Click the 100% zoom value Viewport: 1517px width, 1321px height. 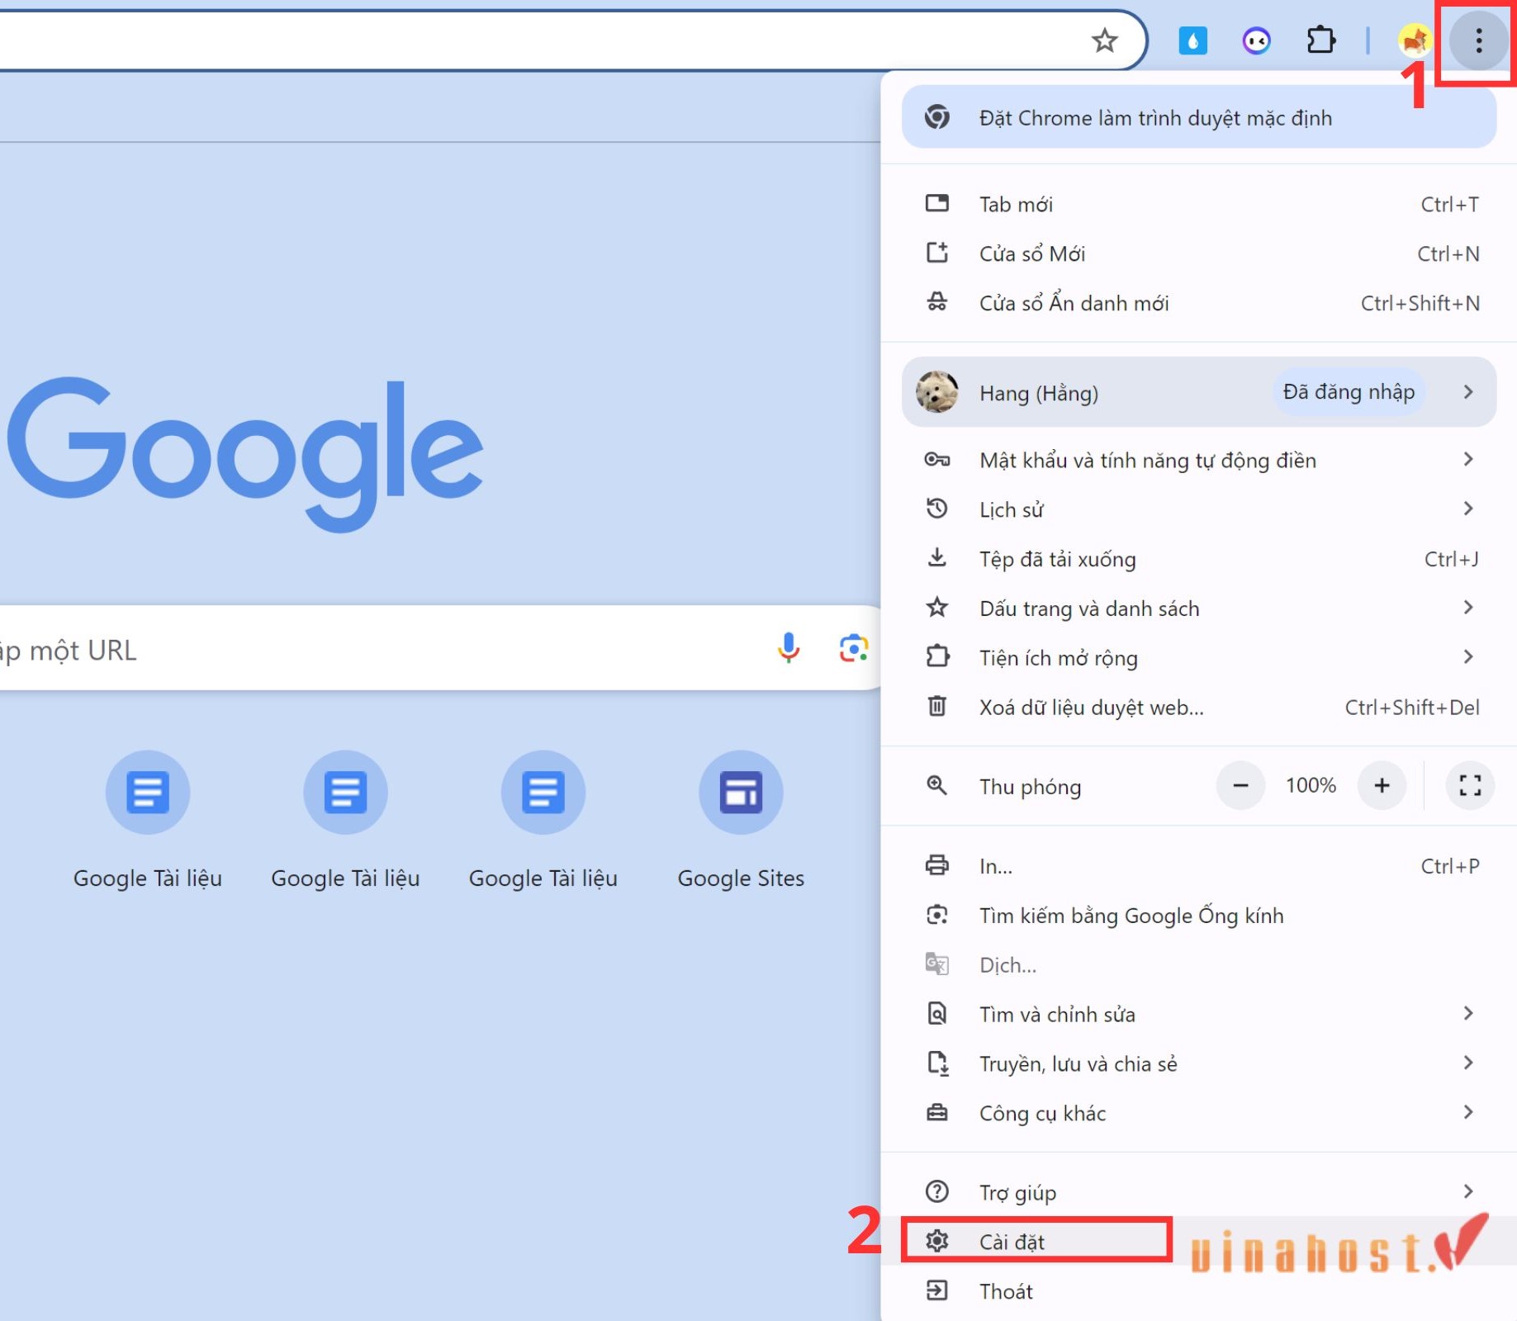[1311, 785]
